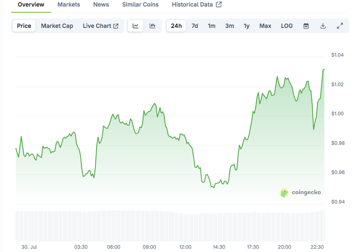
Task: Click the 20:00 time axis label
Action: [x=284, y=247]
